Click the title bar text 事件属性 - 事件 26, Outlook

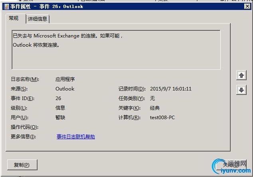pos(47,7)
